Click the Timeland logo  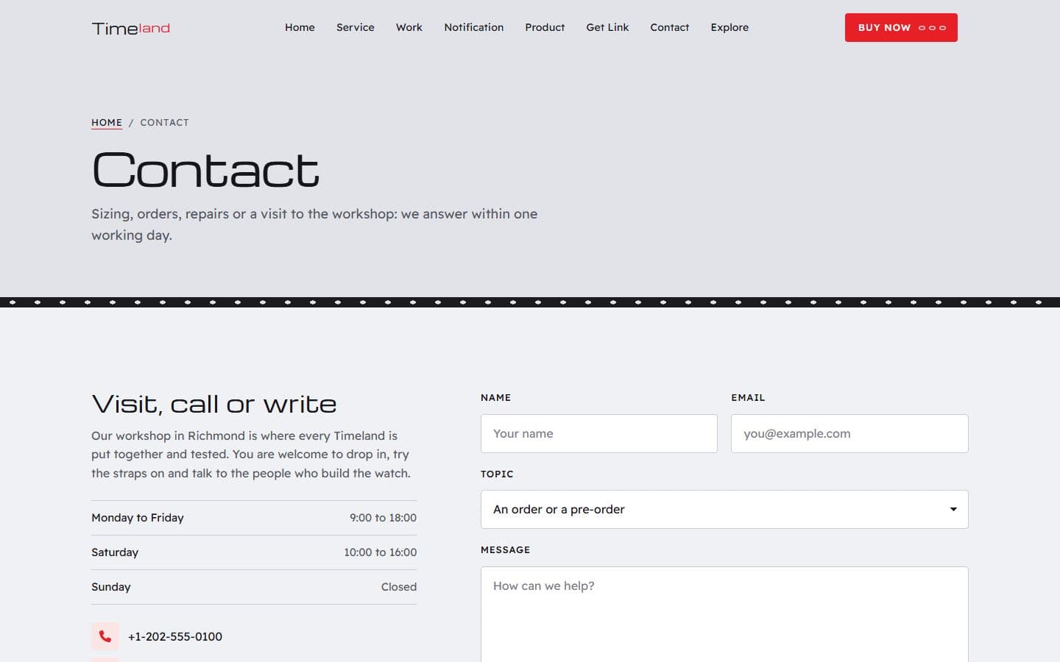(x=131, y=28)
